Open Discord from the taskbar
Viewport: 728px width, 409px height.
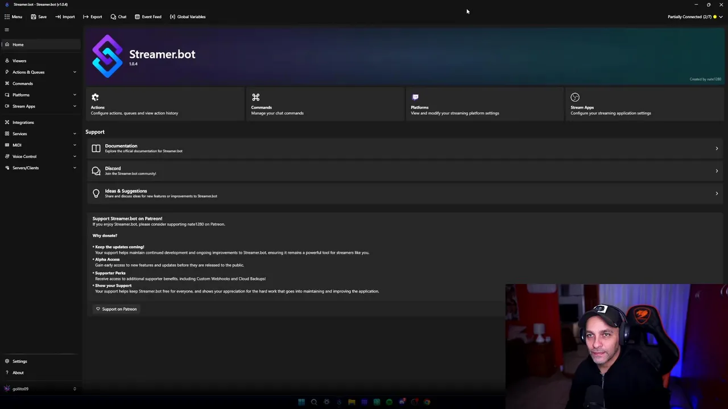tap(402, 402)
